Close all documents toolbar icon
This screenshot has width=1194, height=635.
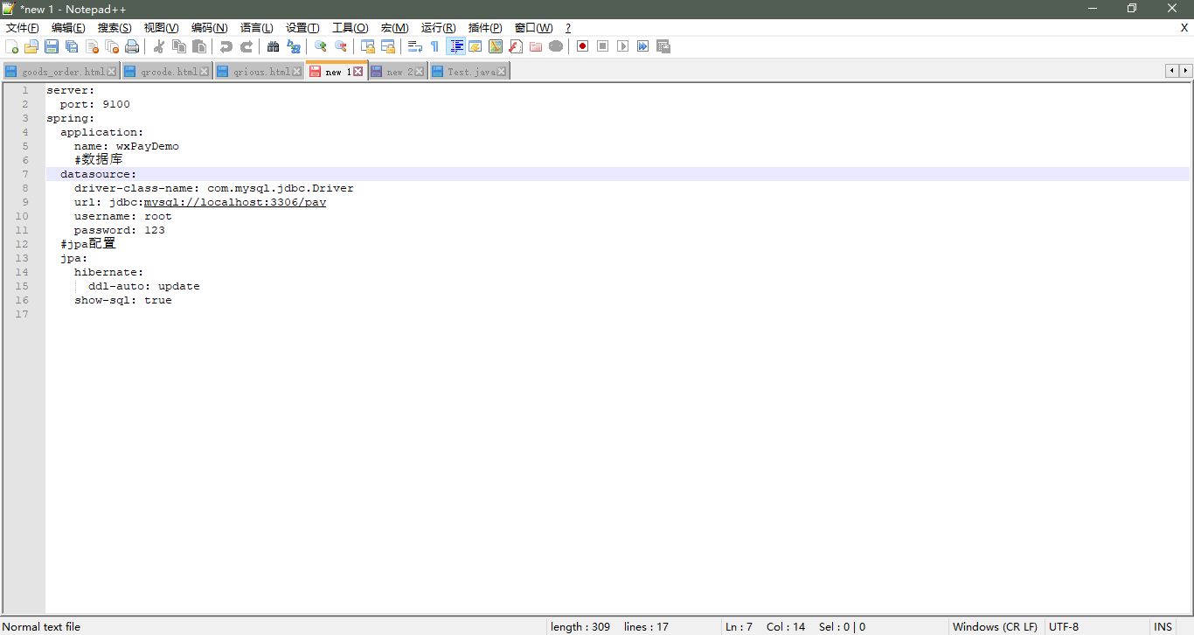[x=112, y=46]
